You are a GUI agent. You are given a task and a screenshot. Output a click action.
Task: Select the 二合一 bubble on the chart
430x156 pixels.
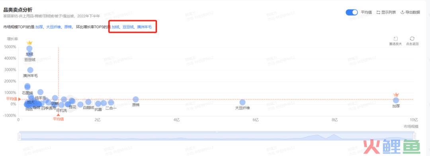click(x=111, y=102)
